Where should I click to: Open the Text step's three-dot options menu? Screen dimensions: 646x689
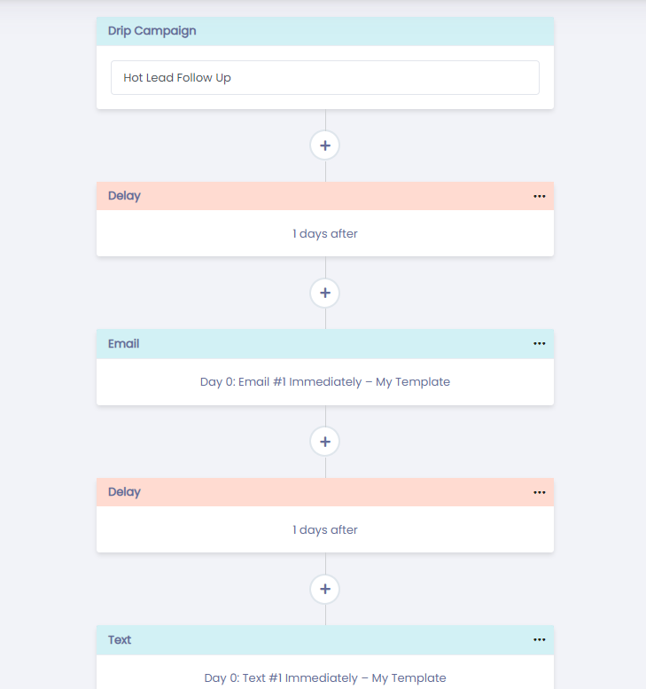[540, 639]
